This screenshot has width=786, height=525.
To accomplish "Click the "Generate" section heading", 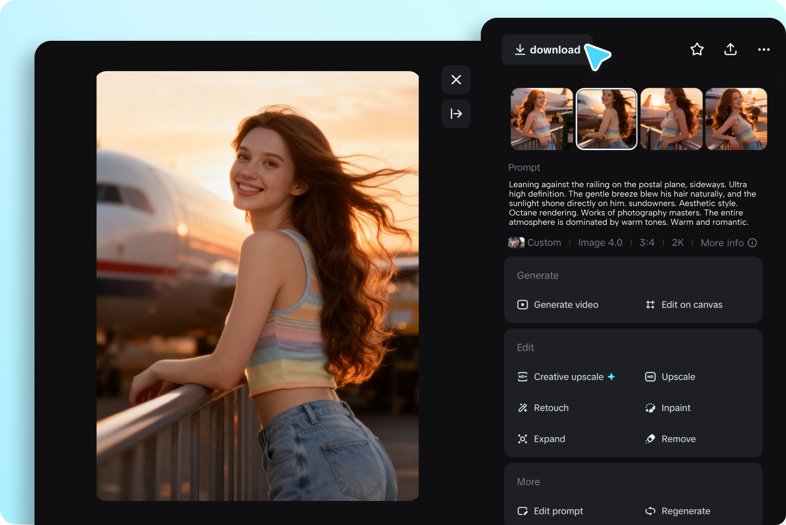I will coord(538,276).
